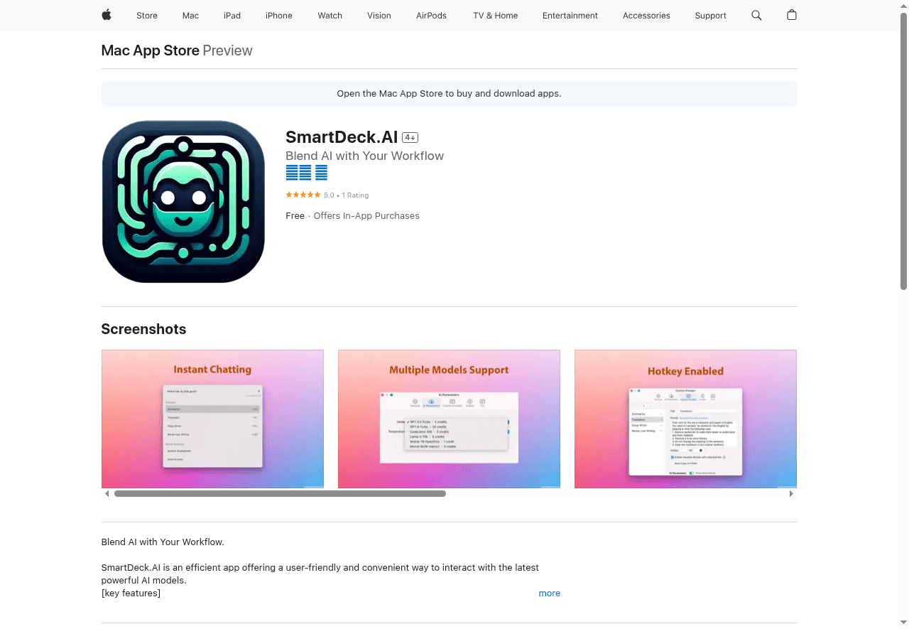Click the Mac App Store heading
Viewport: 909px width, 629px height.
[x=150, y=50]
